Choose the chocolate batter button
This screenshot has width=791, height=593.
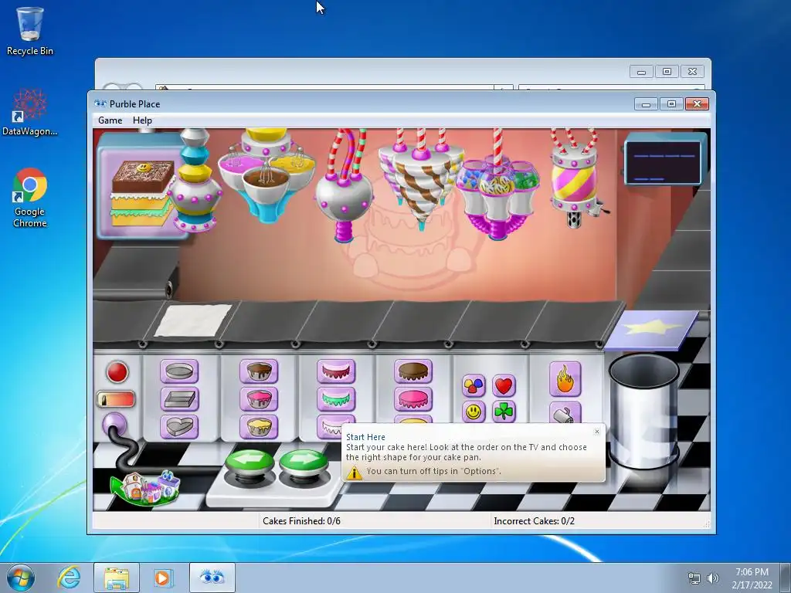[259, 371]
